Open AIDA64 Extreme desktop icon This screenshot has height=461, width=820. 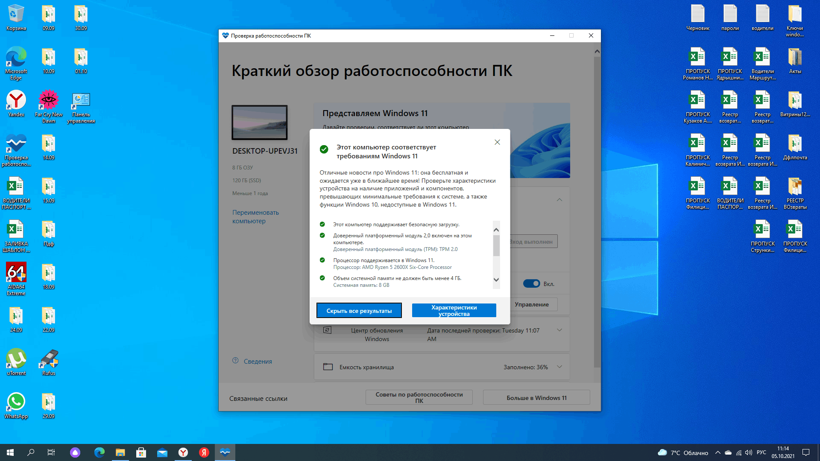point(16,279)
